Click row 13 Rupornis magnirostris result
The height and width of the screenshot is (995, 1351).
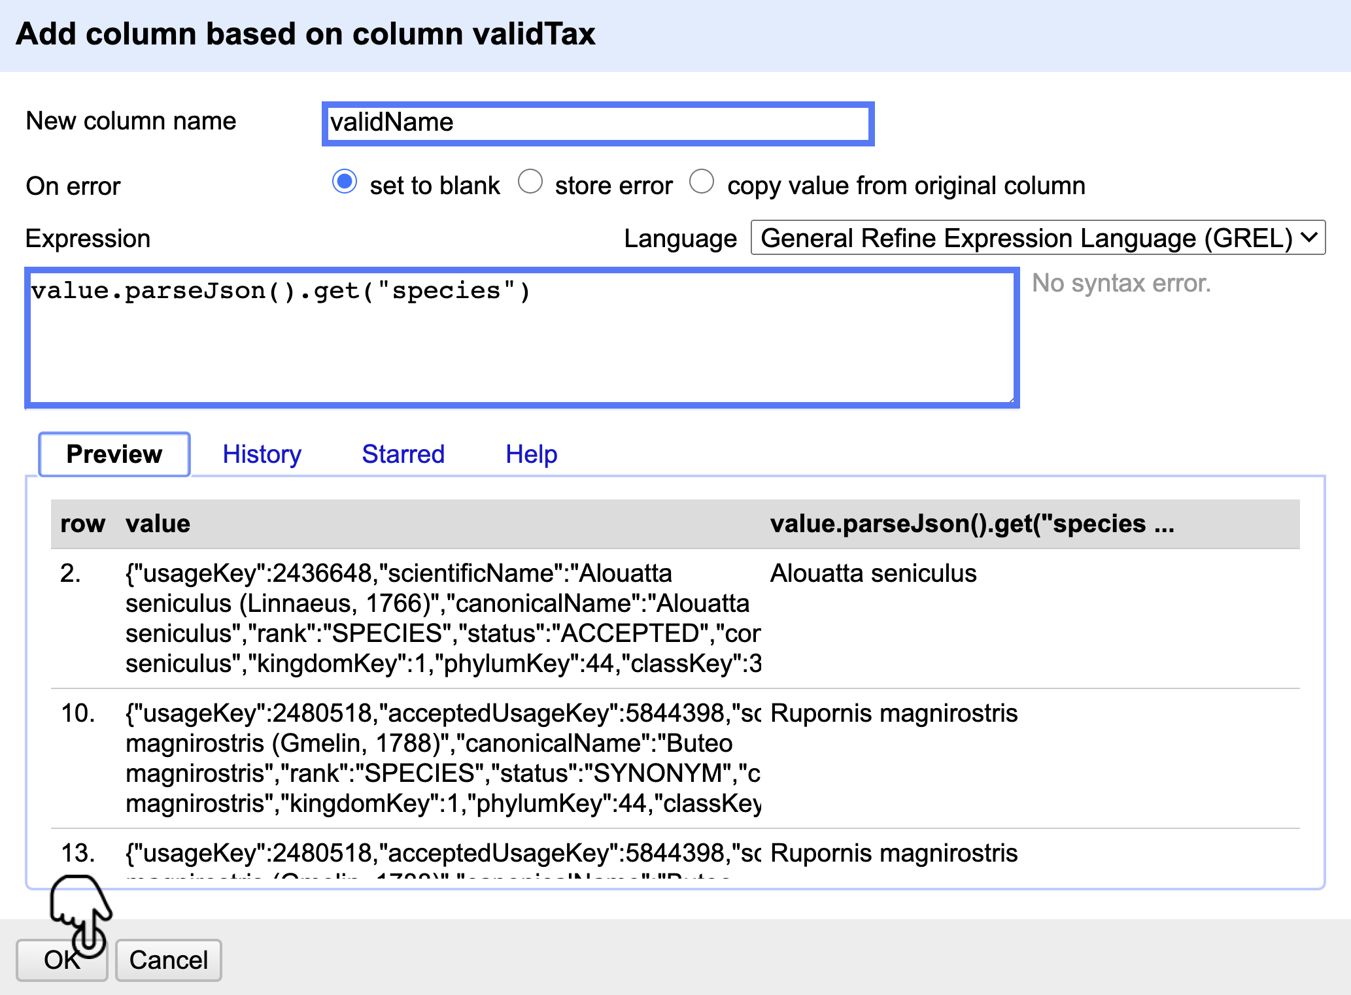[x=893, y=853]
